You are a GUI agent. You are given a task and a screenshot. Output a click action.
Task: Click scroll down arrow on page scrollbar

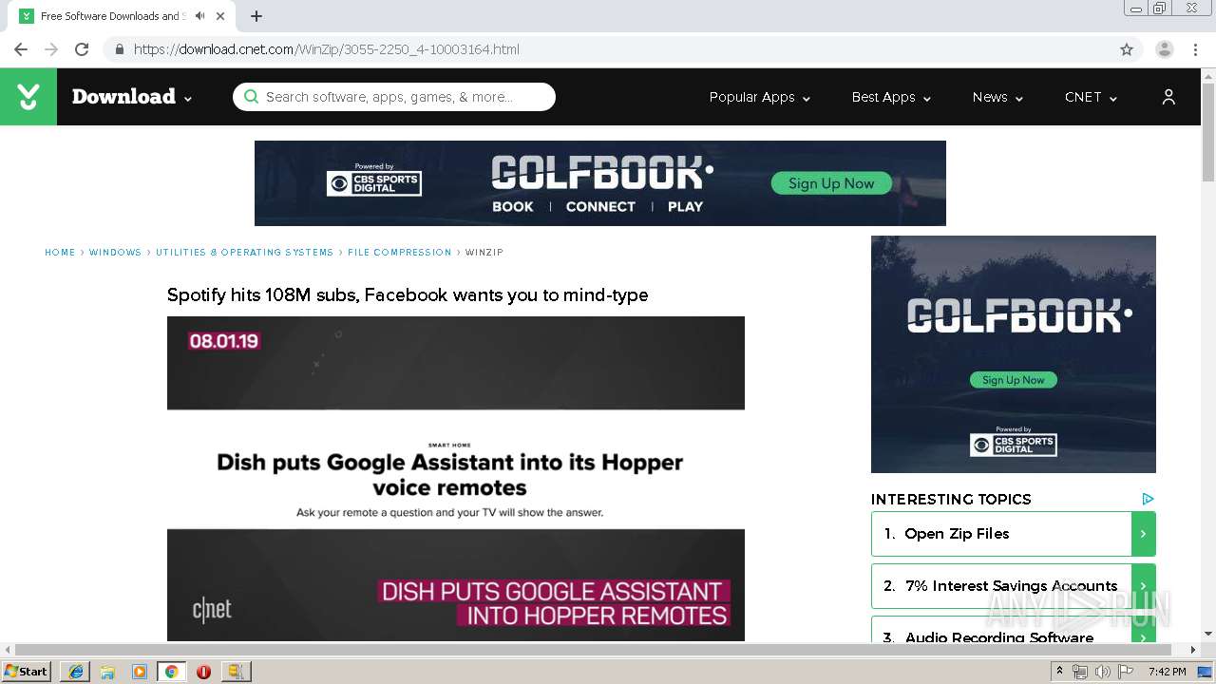[1208, 634]
